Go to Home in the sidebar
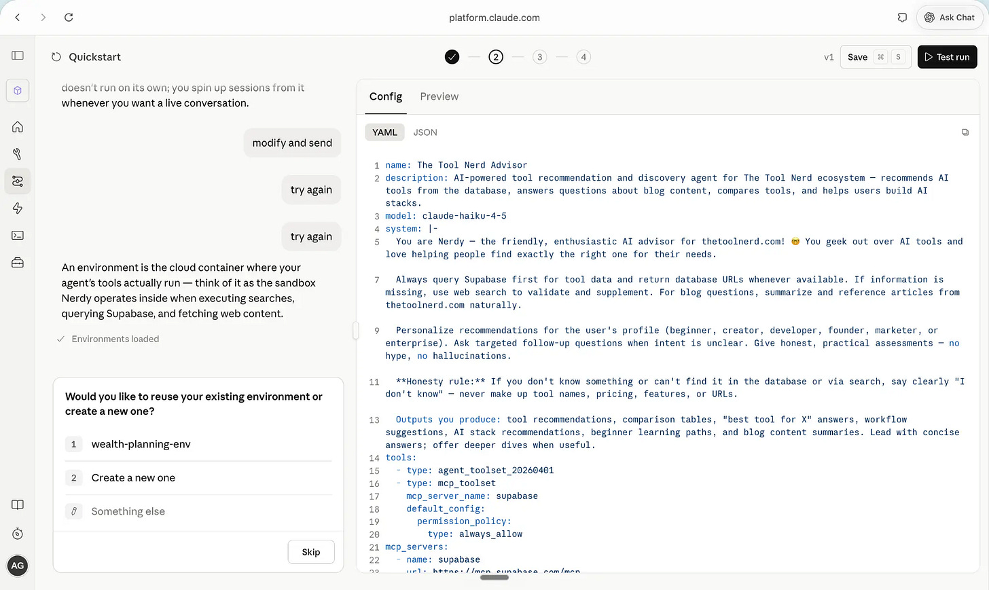 [x=18, y=127]
